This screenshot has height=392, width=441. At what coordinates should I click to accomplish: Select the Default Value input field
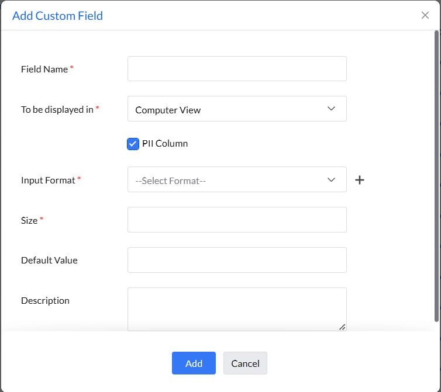point(236,260)
